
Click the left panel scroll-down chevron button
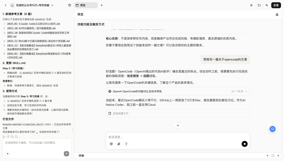point(37,133)
